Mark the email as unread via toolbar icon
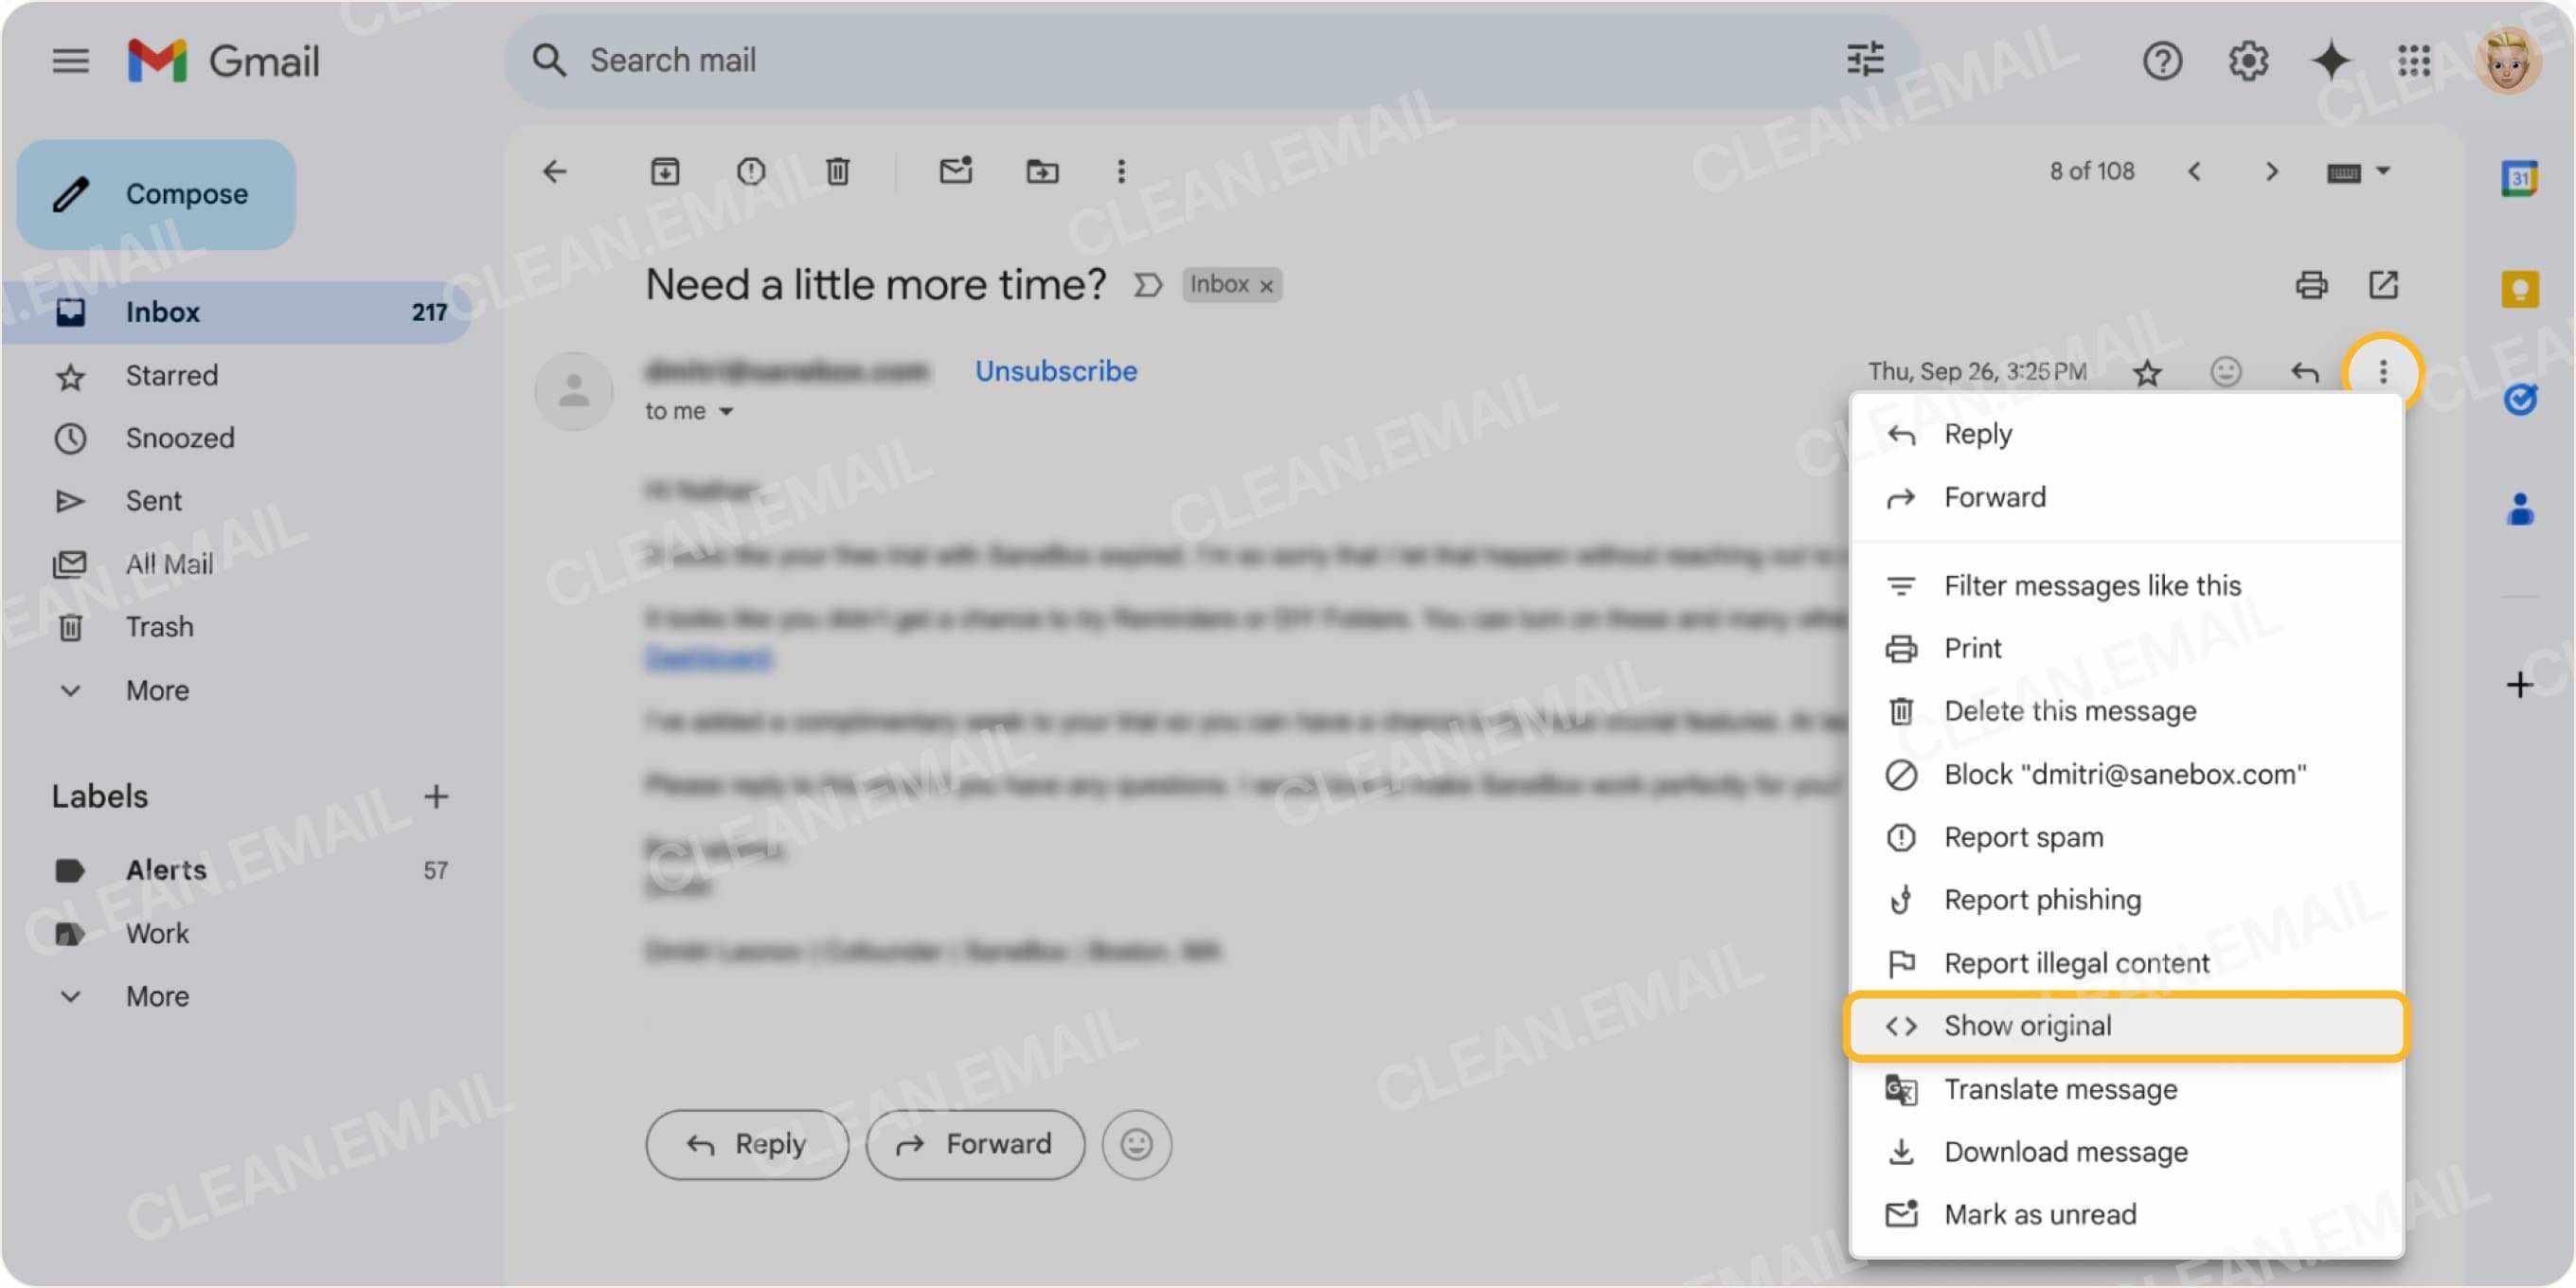 pyautogui.click(x=956, y=171)
